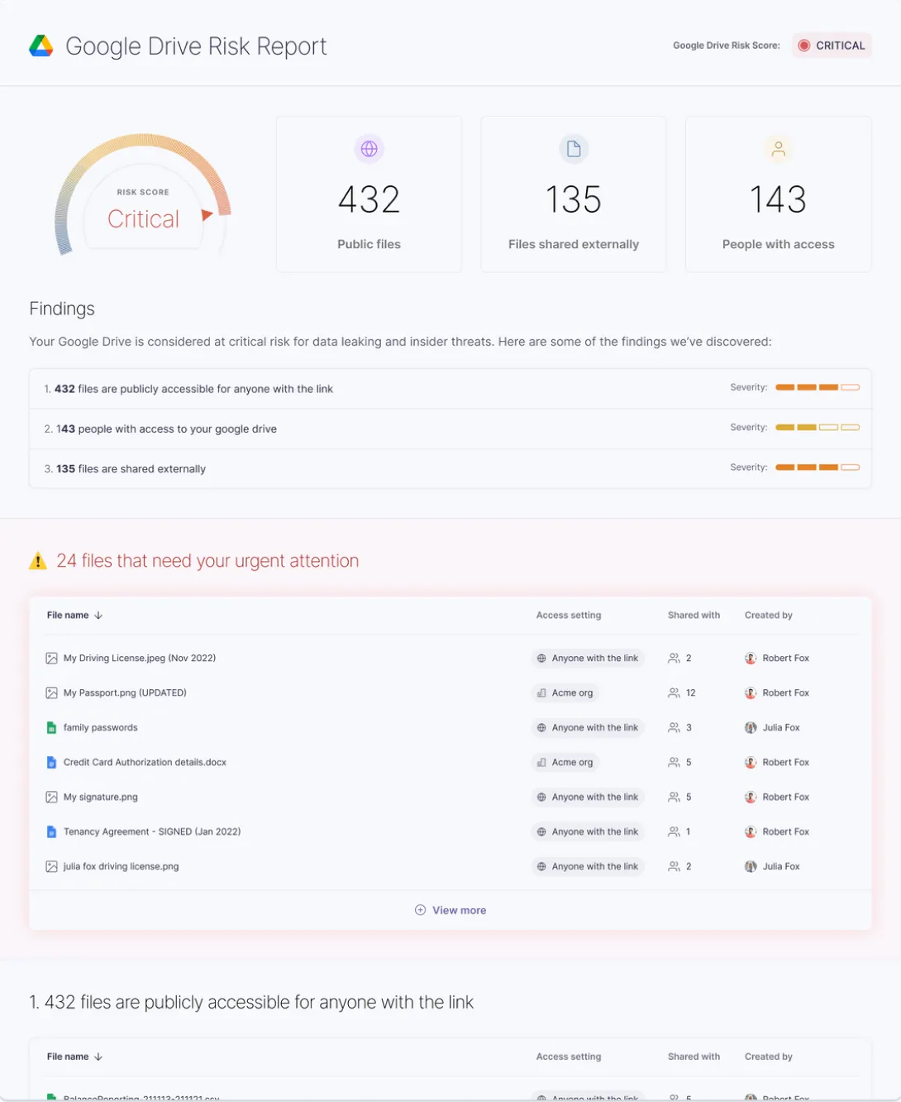Click severity bar for 135 files shared externally
Image resolution: width=901 pixels, height=1102 pixels.
[x=818, y=467]
